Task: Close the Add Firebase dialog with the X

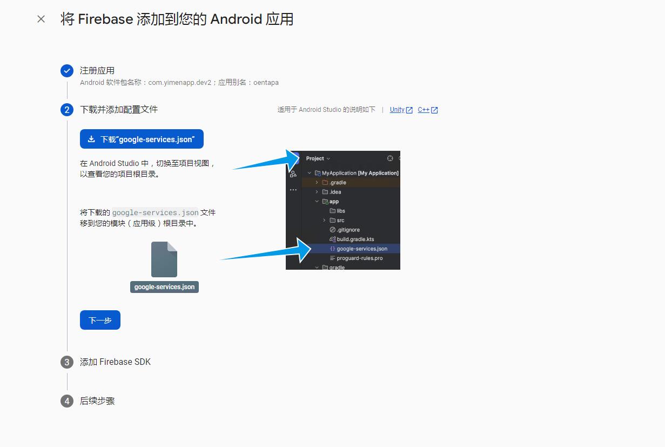Action: click(41, 19)
